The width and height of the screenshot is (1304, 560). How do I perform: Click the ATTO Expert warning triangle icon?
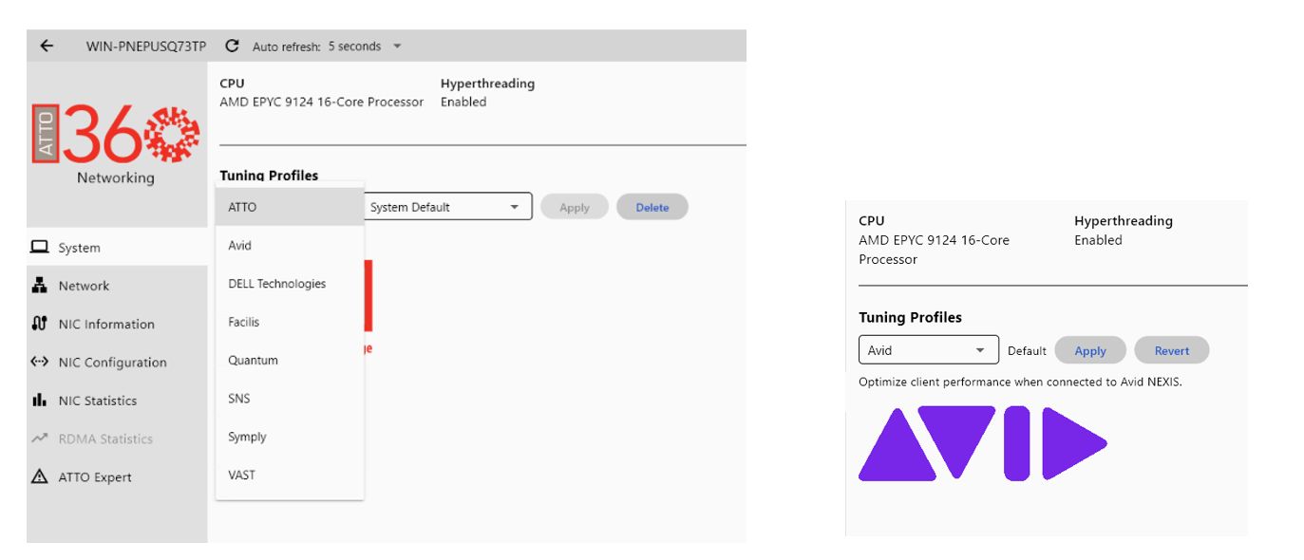tap(40, 476)
